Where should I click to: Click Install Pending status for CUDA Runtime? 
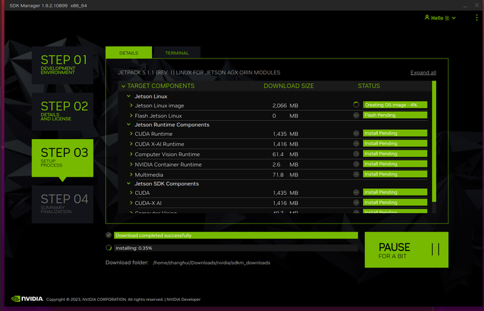click(x=395, y=133)
